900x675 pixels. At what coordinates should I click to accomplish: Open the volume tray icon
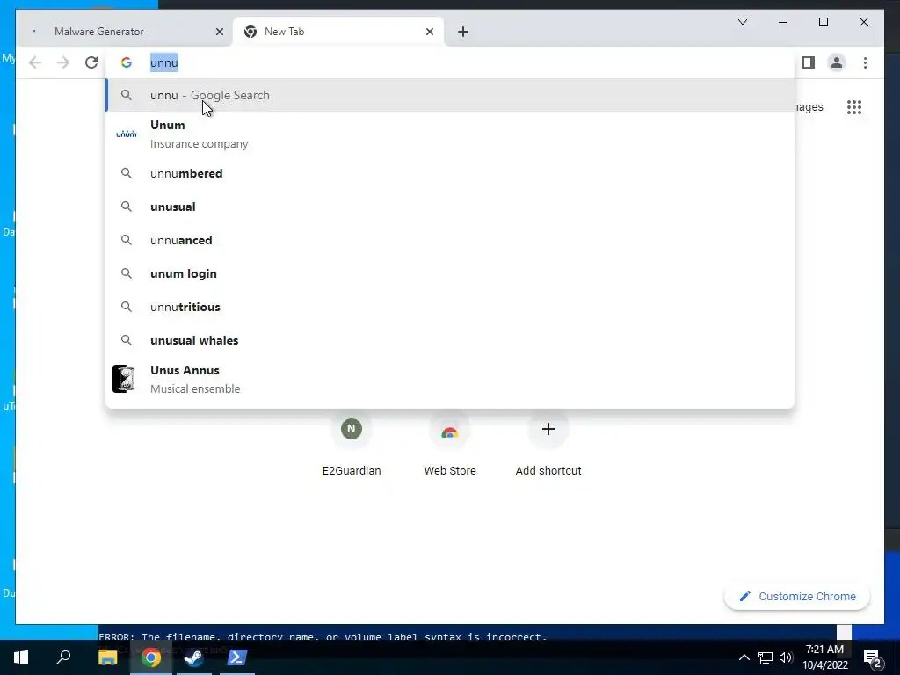click(786, 657)
